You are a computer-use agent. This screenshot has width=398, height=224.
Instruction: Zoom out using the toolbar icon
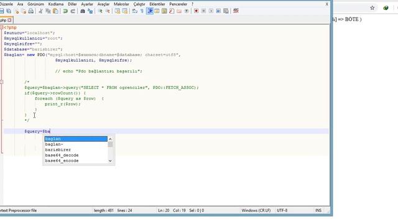[108, 11]
